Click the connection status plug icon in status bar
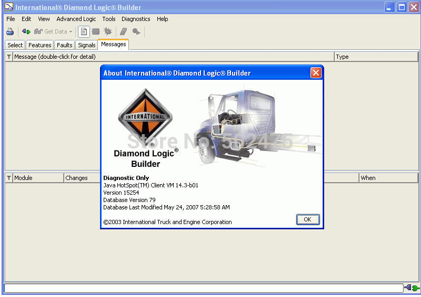 412,288
